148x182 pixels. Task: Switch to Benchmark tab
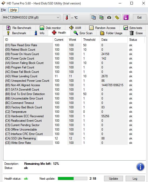[16, 33]
